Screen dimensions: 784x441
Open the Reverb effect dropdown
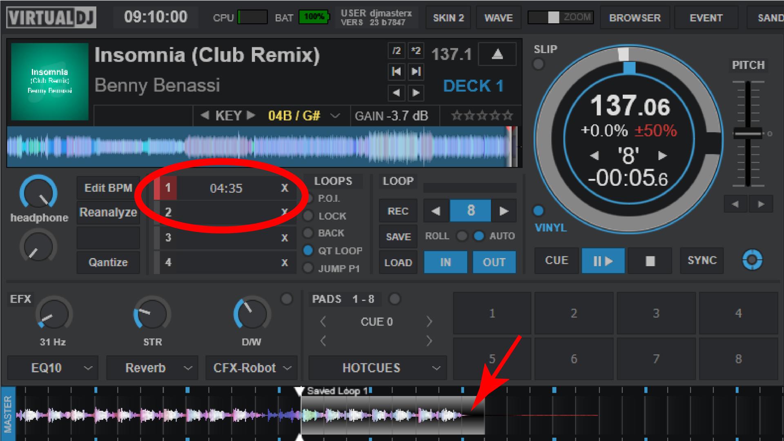(152, 367)
